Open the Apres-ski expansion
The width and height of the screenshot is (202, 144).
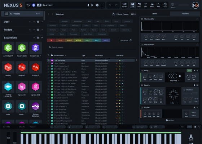(x=22, y=87)
